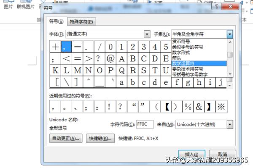Select the recently used & symbol
253x168 pixels.
click(x=199, y=107)
